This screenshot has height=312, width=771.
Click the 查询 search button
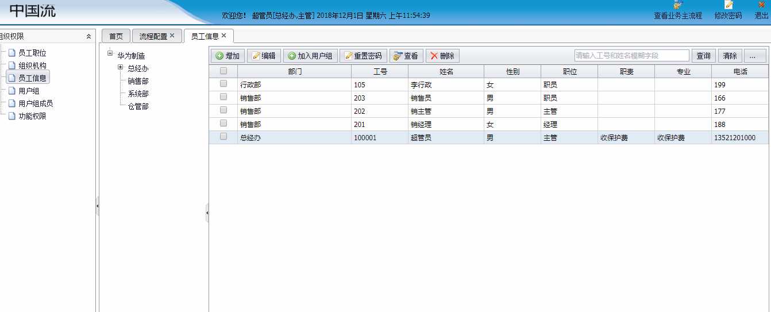tap(703, 56)
